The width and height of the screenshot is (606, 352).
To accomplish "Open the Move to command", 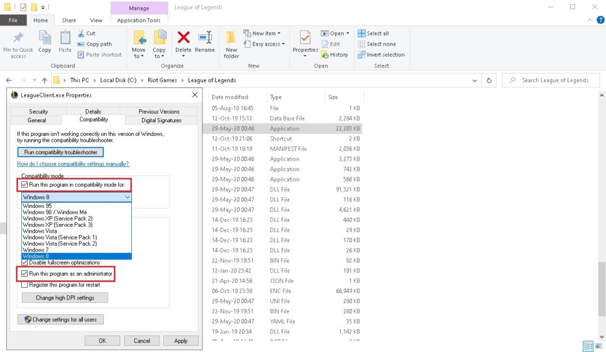I will point(138,45).
